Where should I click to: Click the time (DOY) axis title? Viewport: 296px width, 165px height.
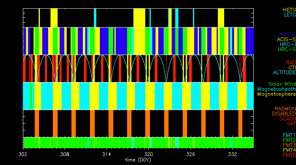click(138, 160)
